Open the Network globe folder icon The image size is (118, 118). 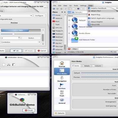tap(75, 20)
